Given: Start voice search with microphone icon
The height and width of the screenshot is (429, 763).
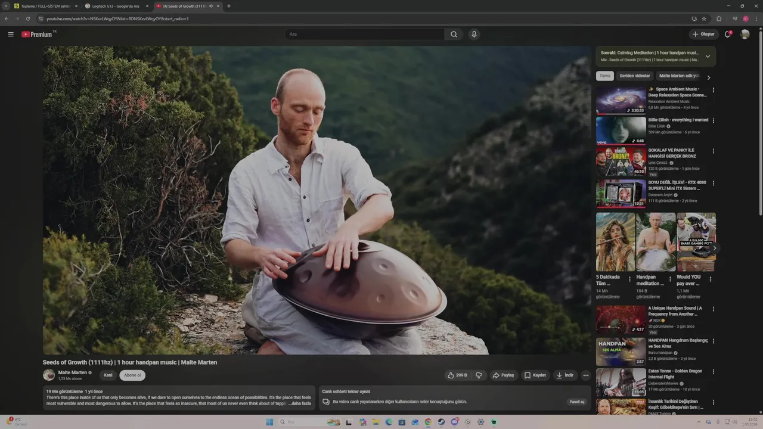Looking at the screenshot, I should [x=474, y=34].
